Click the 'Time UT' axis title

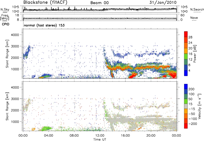coord(100,139)
